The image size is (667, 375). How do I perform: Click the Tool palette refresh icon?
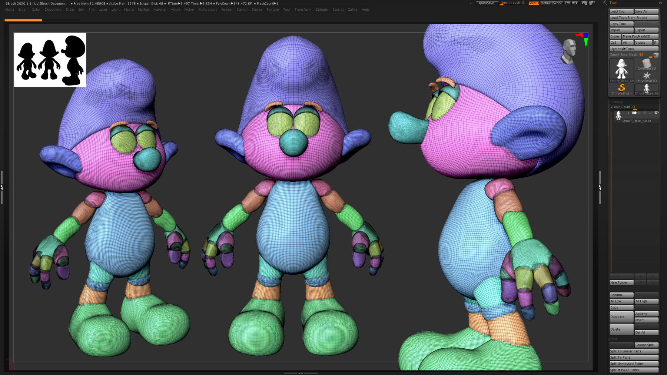point(660,3)
